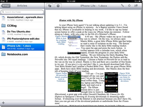Tap the green Twittelator screenshot image
Screen dimensions: 143x107
pos(74,82)
